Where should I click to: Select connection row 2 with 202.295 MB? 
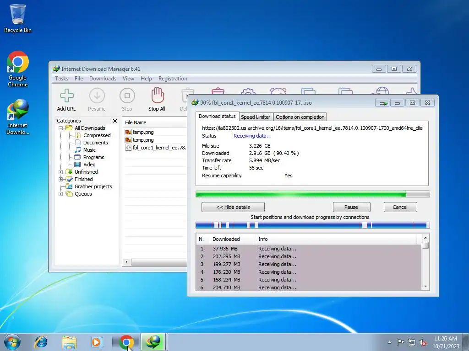pos(309,256)
